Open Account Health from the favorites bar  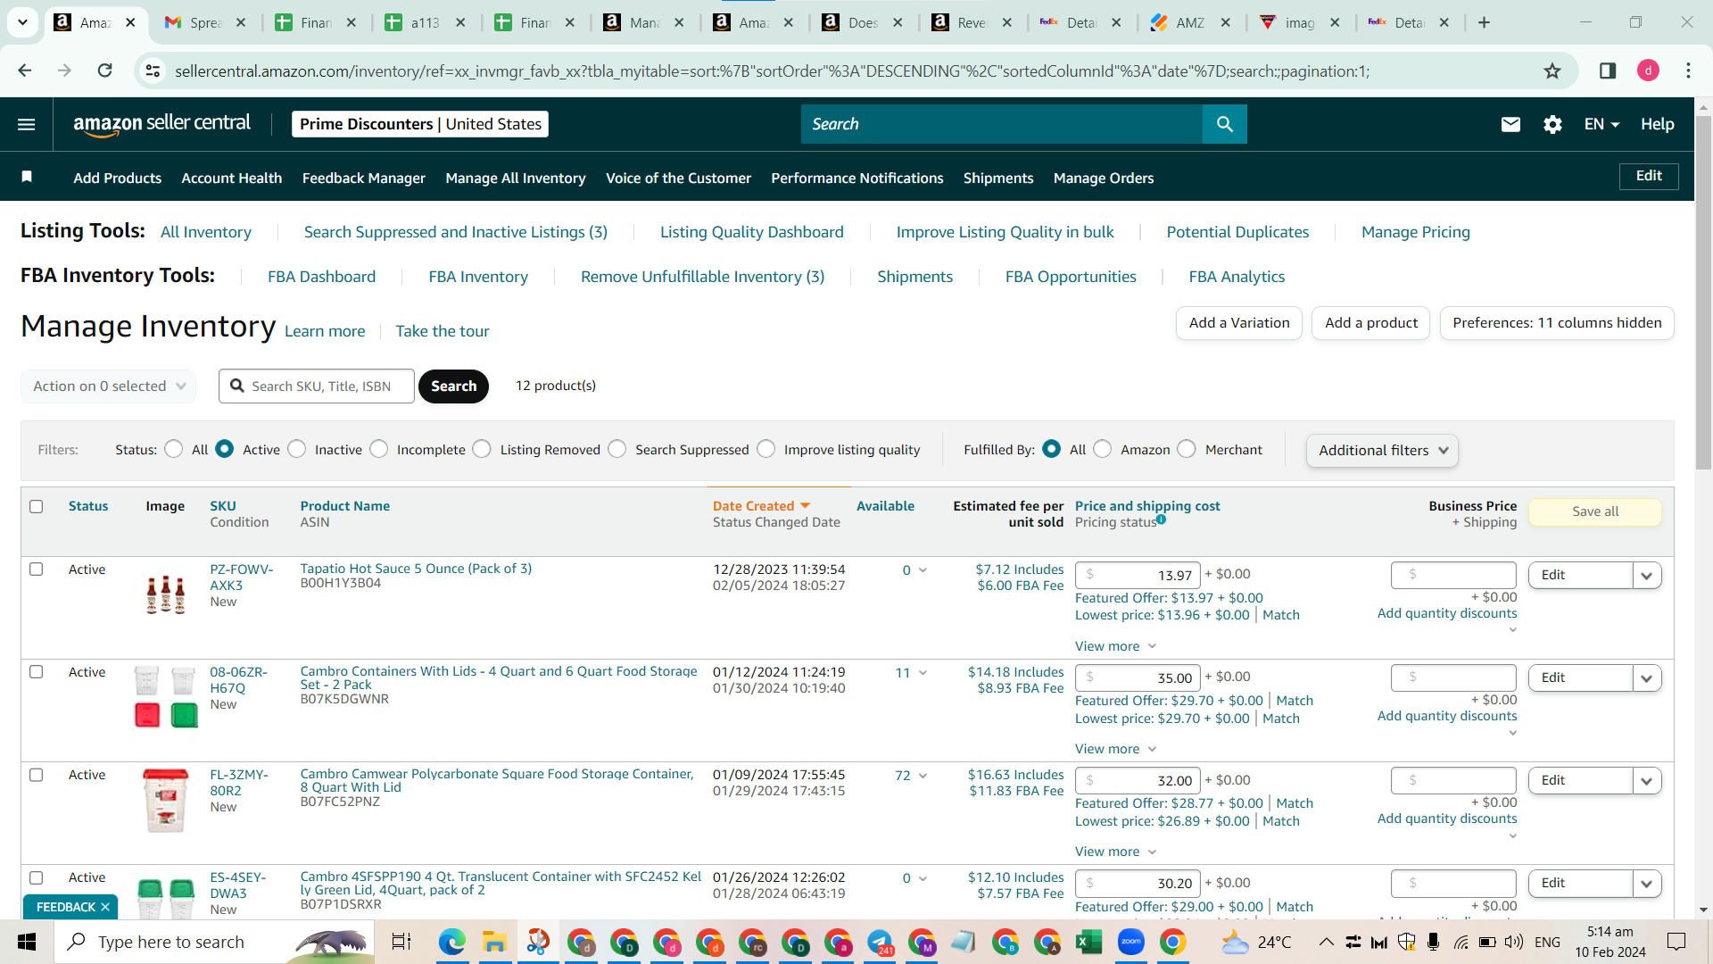(232, 178)
